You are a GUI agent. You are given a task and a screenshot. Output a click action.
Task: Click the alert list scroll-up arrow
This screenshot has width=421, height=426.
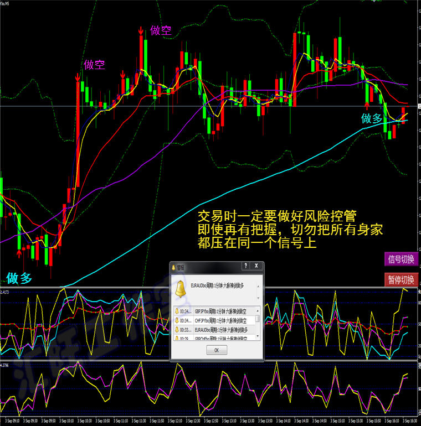[258, 310]
